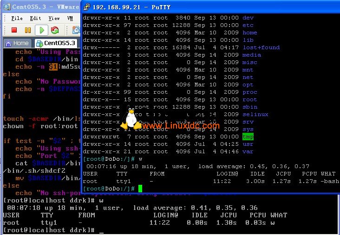Click the VMware yellow Suspend button
The height and width of the screenshot is (235, 340).
click(x=28, y=30)
